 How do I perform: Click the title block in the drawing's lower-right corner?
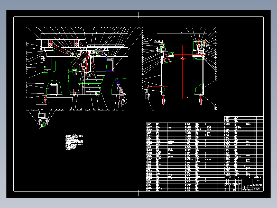pyautogui.click(x=244, y=185)
